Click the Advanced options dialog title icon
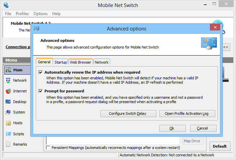Screen dimensions: 236x160 (x=36, y=28)
